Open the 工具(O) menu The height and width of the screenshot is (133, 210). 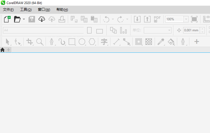pos(26,10)
